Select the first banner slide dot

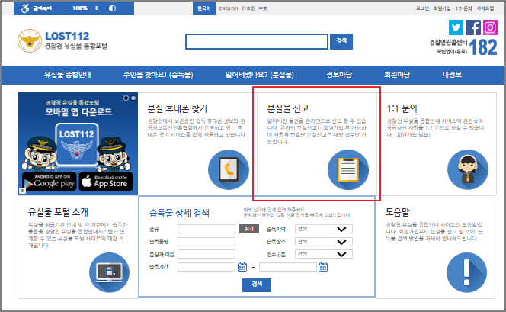tap(126, 98)
